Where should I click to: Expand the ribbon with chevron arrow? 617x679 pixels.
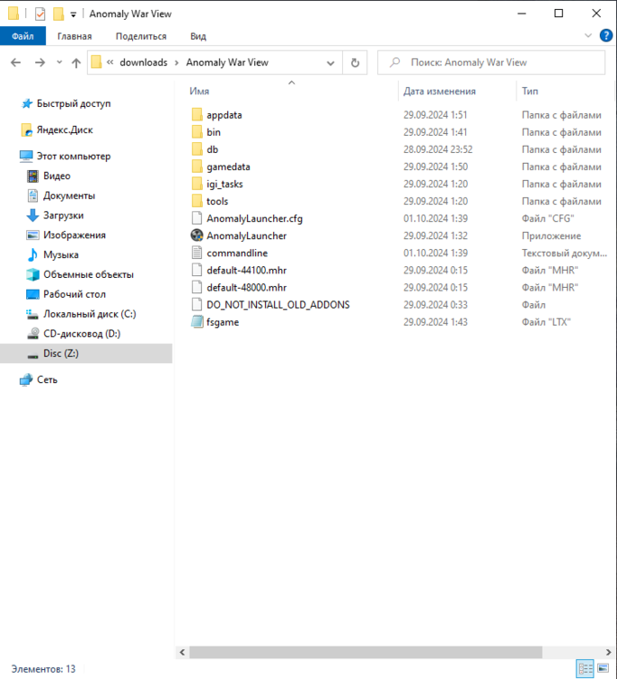pos(588,35)
